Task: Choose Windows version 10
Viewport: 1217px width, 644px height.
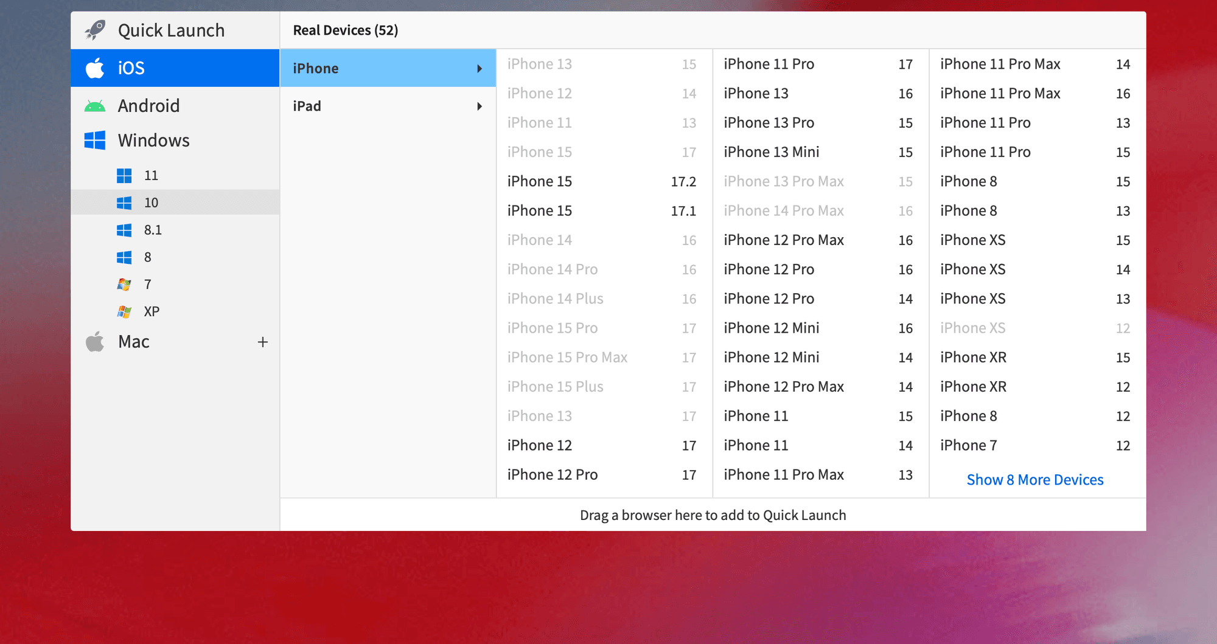Action: coord(175,203)
